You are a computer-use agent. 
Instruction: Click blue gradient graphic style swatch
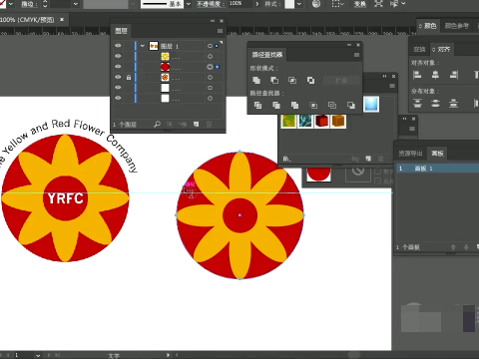click(371, 104)
